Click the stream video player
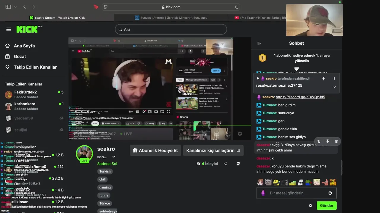The width and height of the screenshot is (380, 213). coord(160,89)
